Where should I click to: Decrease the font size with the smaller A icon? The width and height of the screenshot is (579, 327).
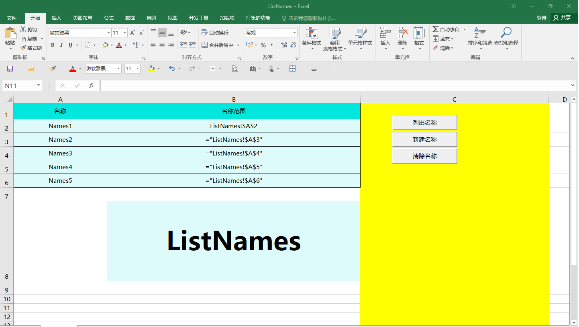tap(142, 33)
